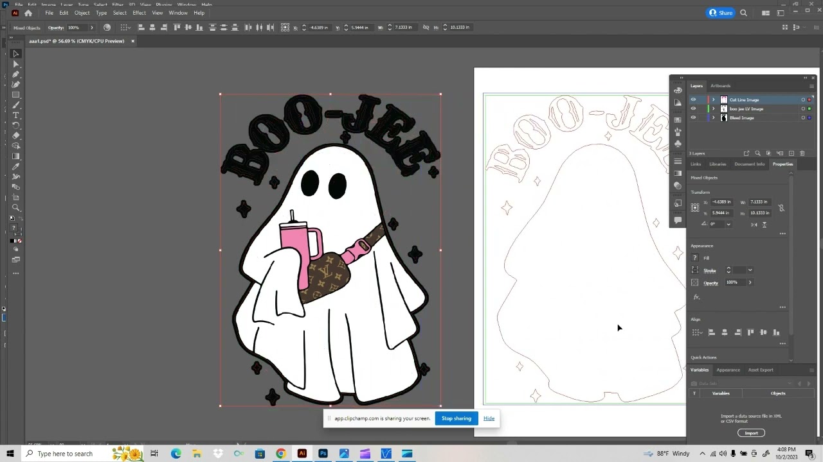Open opacity arrow in Properties Appearance
Screen dimensions: 823x462
tap(750, 282)
